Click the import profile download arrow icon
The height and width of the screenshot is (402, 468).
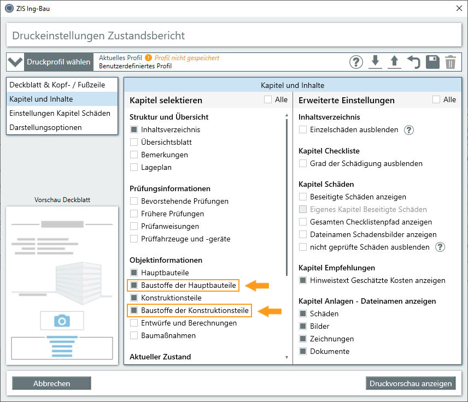pyautogui.click(x=375, y=62)
